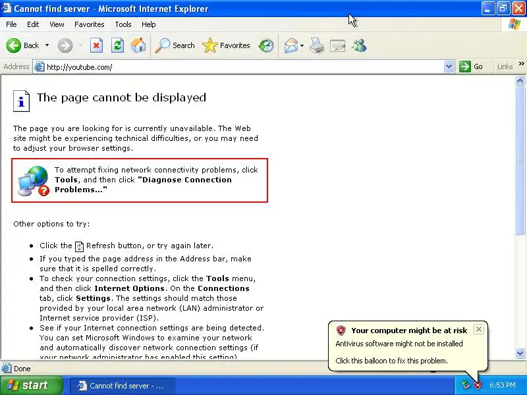Open the History clock icon
This screenshot has width=527, height=395.
[x=266, y=45]
